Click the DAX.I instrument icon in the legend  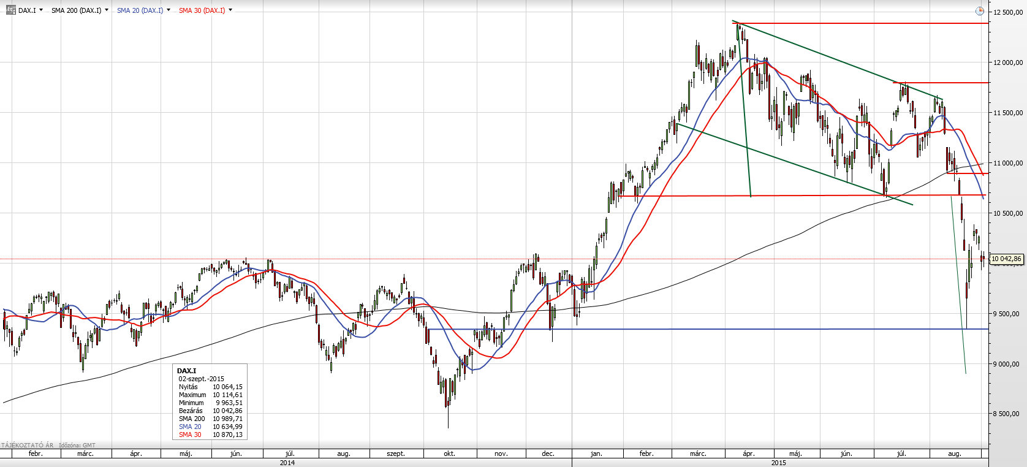(11, 10)
